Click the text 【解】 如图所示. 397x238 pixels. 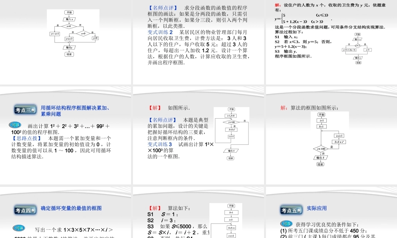tap(169, 108)
